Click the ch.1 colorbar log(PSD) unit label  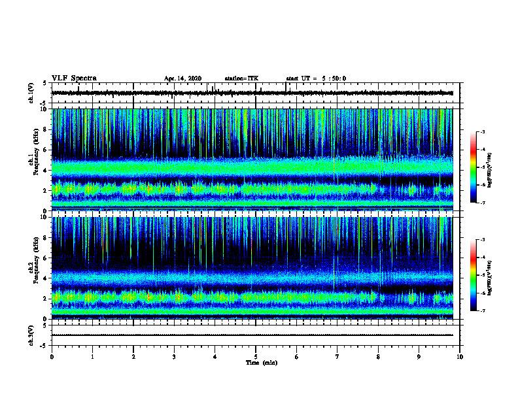(490, 171)
